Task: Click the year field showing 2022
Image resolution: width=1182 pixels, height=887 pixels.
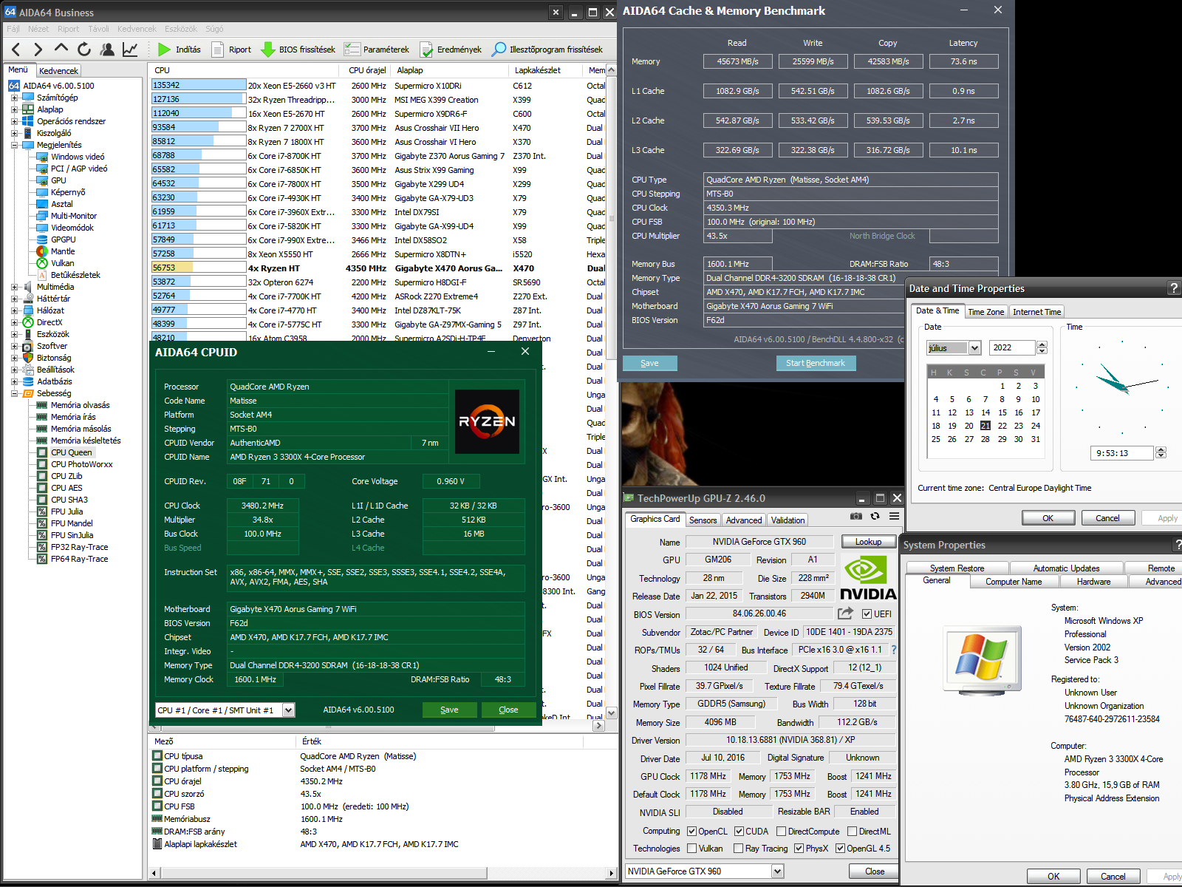Action: (1013, 347)
